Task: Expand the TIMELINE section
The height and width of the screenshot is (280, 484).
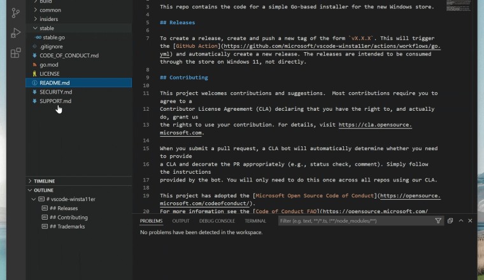Action: pos(30,181)
